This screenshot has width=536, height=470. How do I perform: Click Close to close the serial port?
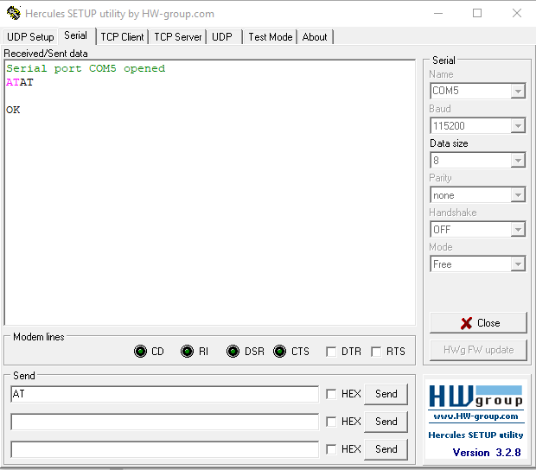pos(478,323)
